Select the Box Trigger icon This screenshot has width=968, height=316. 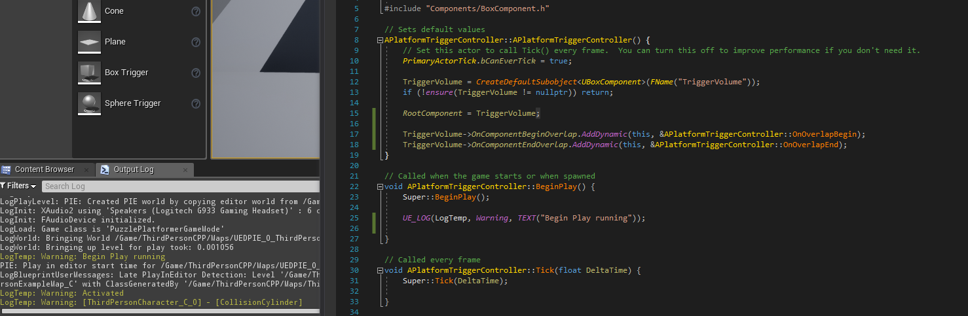tap(89, 73)
